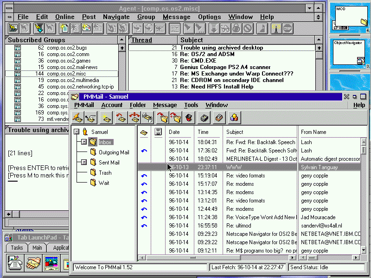This screenshot has height=278, width=371.
Task: Select the 'MERLINBETA-L Digest' message row
Action: click(x=249, y=159)
